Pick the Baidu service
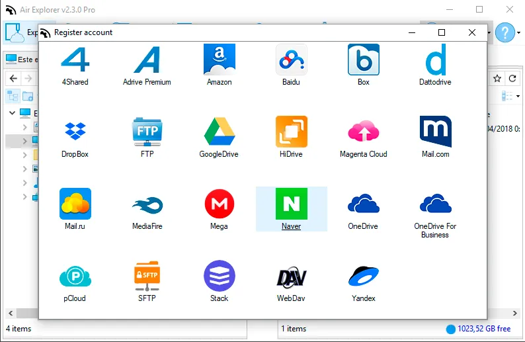525x342 pixels. (292, 65)
